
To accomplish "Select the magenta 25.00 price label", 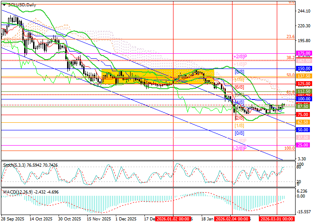I will click(x=303, y=145).
